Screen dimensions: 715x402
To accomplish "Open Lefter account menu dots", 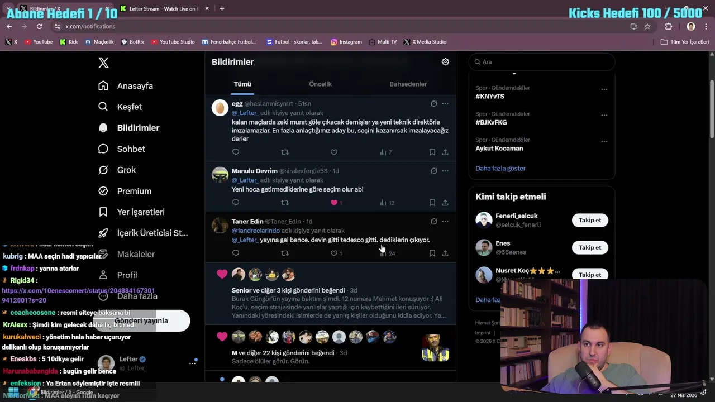I will (x=193, y=363).
